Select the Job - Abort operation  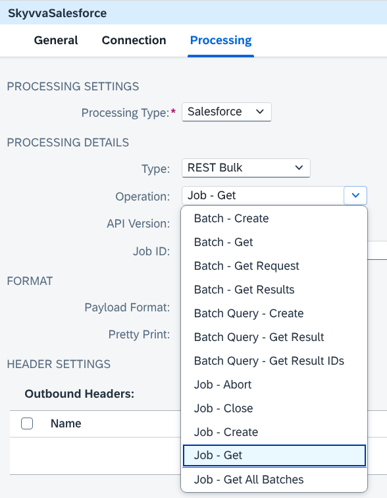tap(274, 385)
